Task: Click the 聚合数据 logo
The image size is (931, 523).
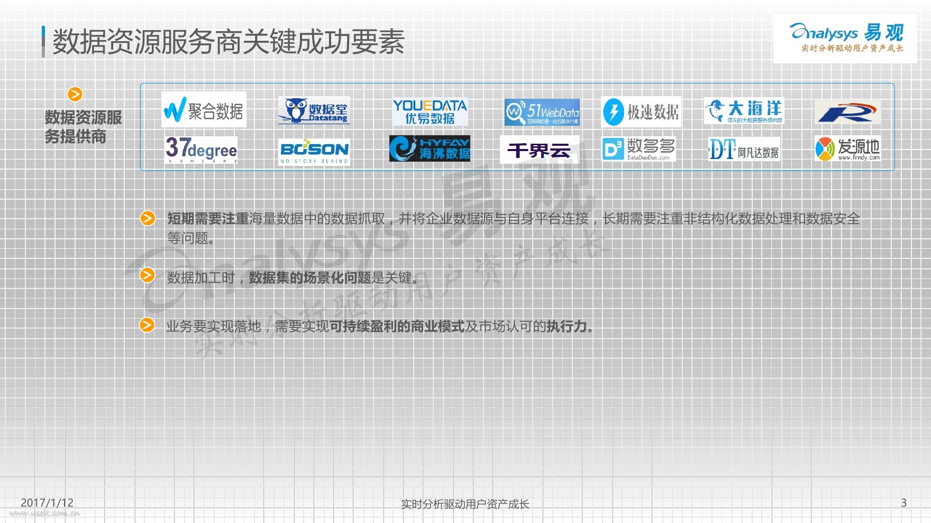Action: 204,110
